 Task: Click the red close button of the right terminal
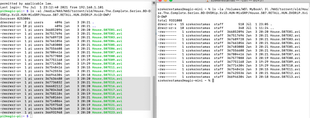tap(160, 1)
